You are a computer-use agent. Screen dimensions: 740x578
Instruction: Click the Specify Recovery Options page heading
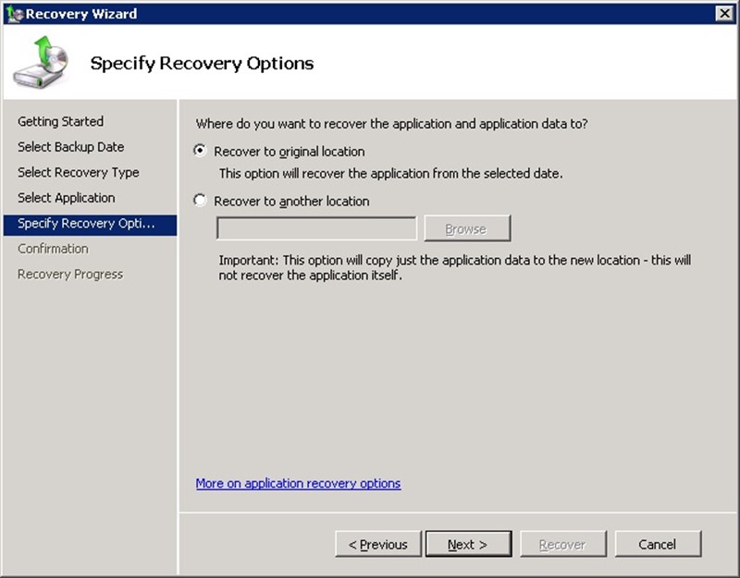pyautogui.click(x=202, y=64)
